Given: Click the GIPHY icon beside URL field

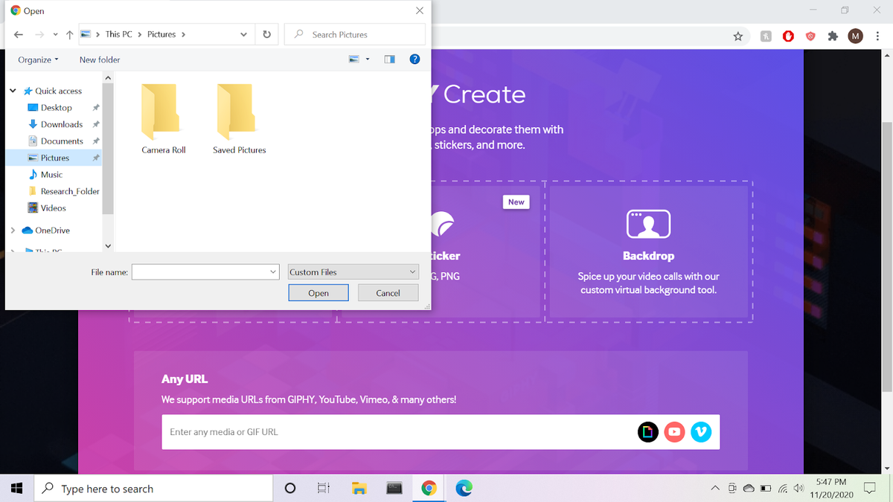Looking at the screenshot, I should click(647, 431).
